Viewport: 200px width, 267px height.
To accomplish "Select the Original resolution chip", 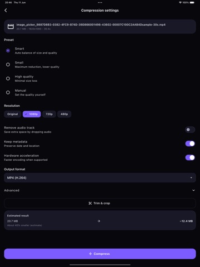I will [12, 114].
